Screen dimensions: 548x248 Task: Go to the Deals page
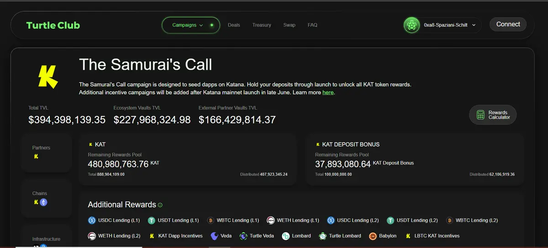(x=234, y=25)
